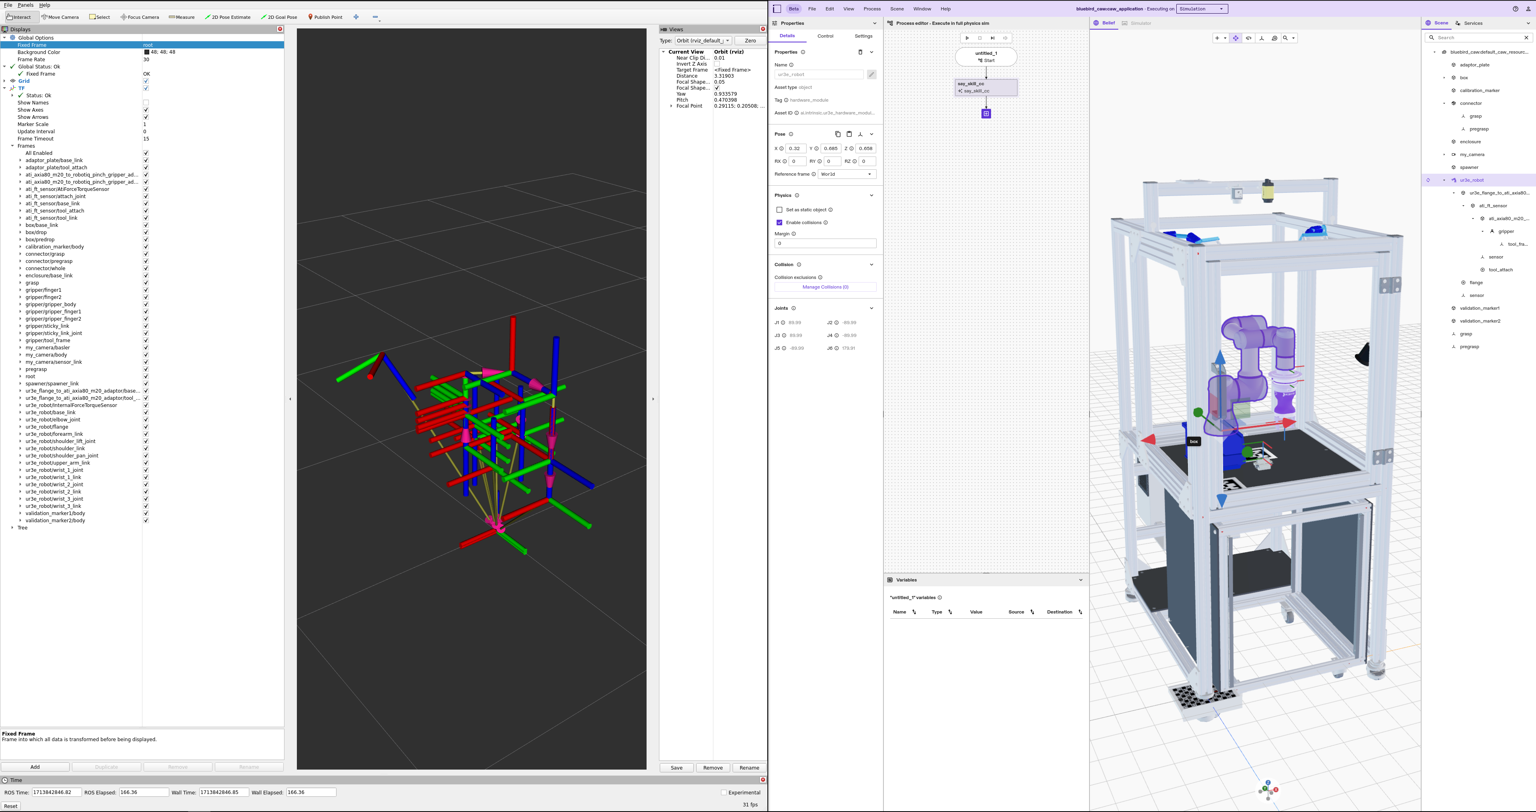Run the process with the play icon

click(967, 38)
